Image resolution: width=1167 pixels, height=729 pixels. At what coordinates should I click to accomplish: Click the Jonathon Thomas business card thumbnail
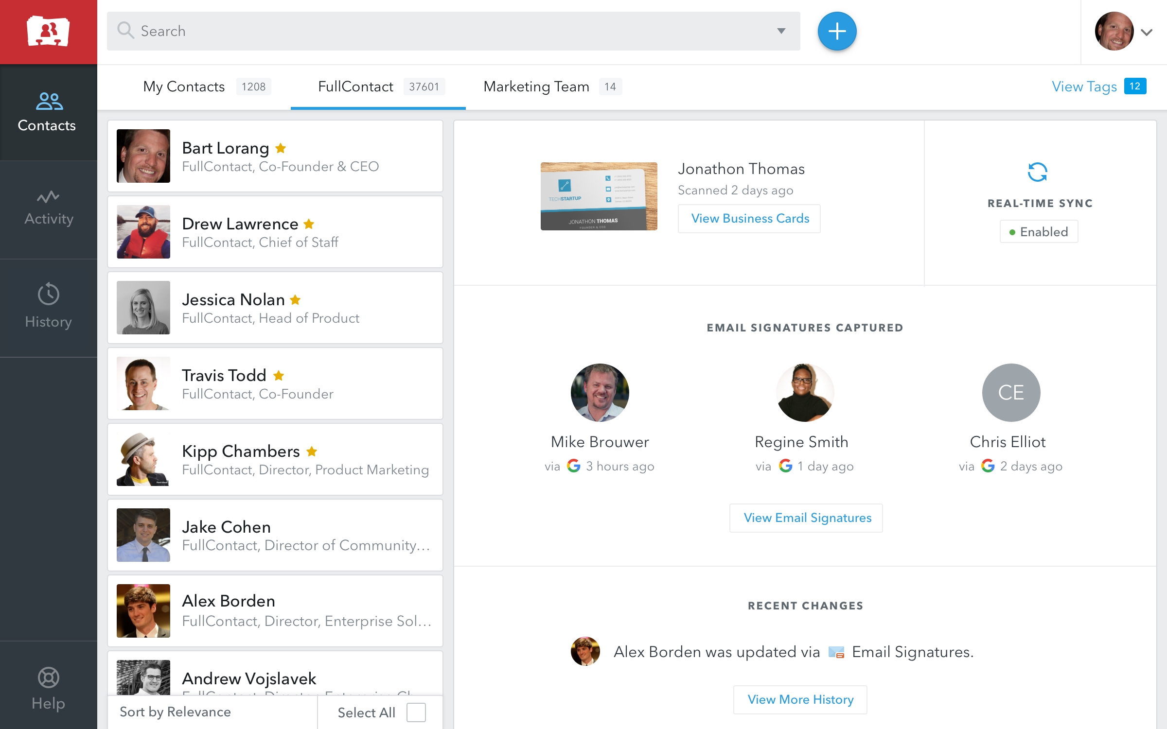[599, 196]
